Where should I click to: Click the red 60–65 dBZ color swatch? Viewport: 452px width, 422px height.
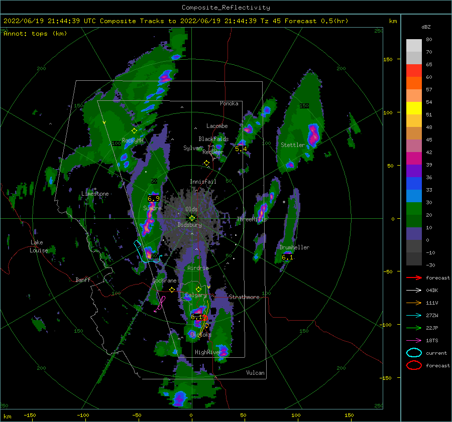[x=414, y=71]
